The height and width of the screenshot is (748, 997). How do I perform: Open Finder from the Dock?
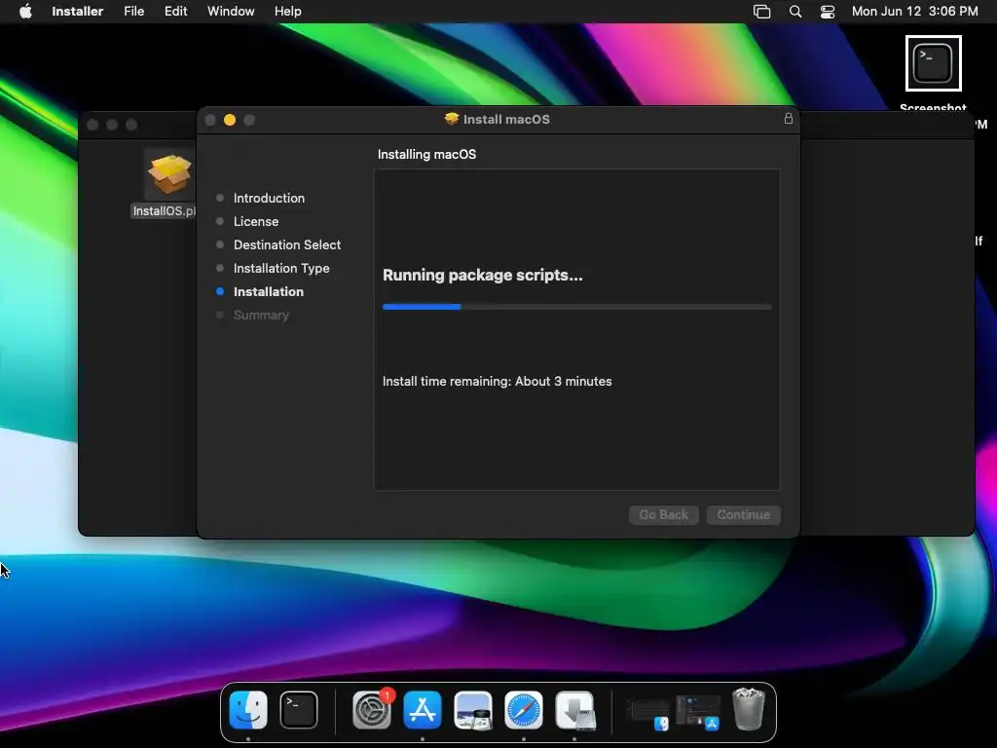click(x=248, y=710)
